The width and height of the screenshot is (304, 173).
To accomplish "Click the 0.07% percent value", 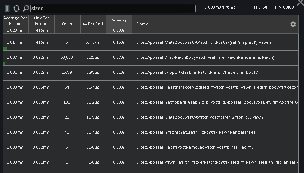I will pos(118,57).
